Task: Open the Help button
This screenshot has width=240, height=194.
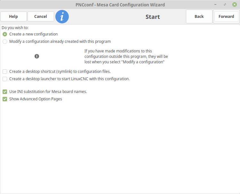Action: tap(13, 17)
